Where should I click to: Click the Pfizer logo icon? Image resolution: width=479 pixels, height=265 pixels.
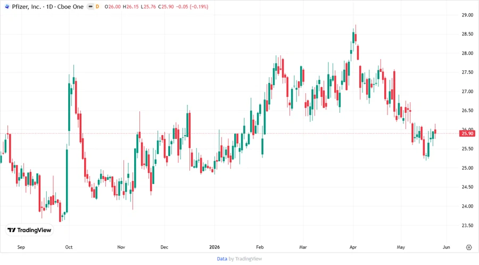(7, 6)
